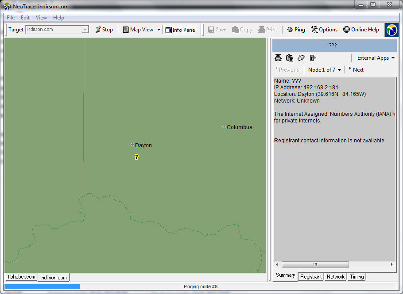Click the info pane clipboard copy icon

click(x=290, y=58)
